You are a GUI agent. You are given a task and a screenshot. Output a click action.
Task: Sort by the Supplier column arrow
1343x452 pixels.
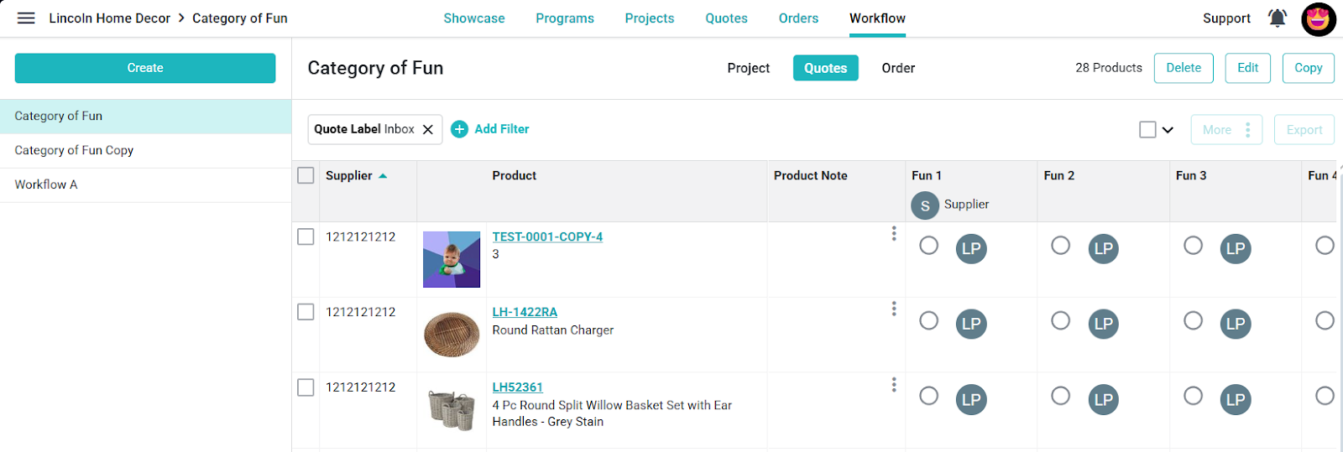tap(383, 176)
